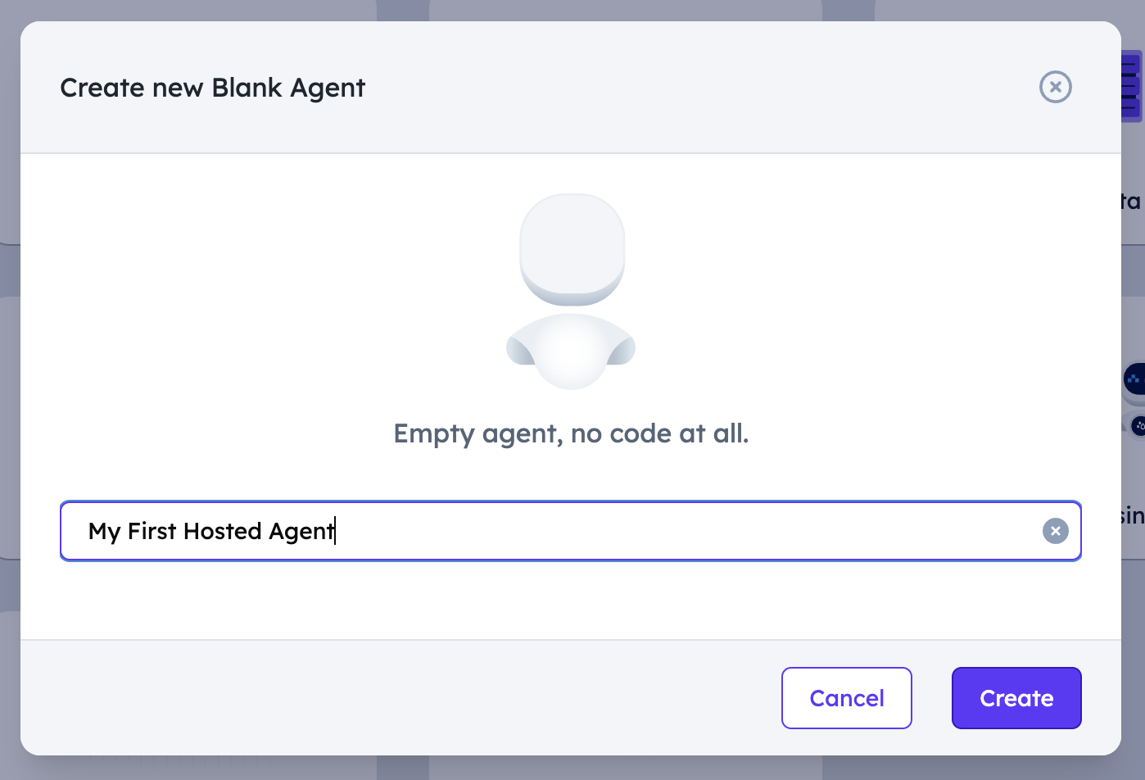Screen dimensions: 1145x780
Task: Place cursor on word 'My' in name field
Action: (104, 532)
